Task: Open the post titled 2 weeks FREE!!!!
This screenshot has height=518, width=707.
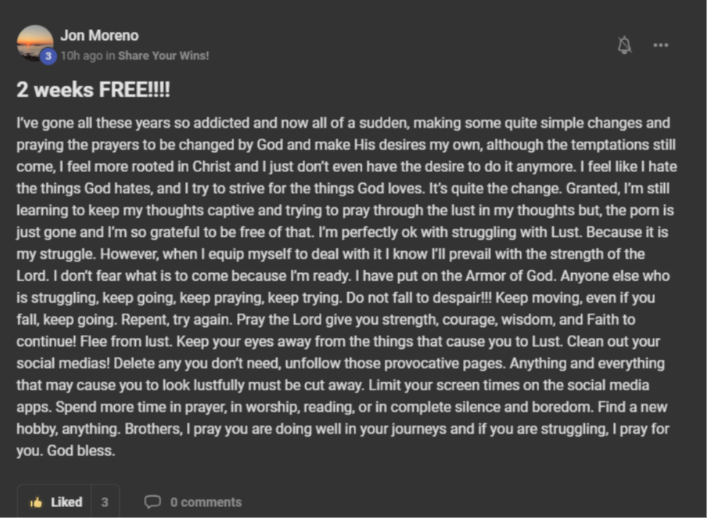Action: point(94,90)
